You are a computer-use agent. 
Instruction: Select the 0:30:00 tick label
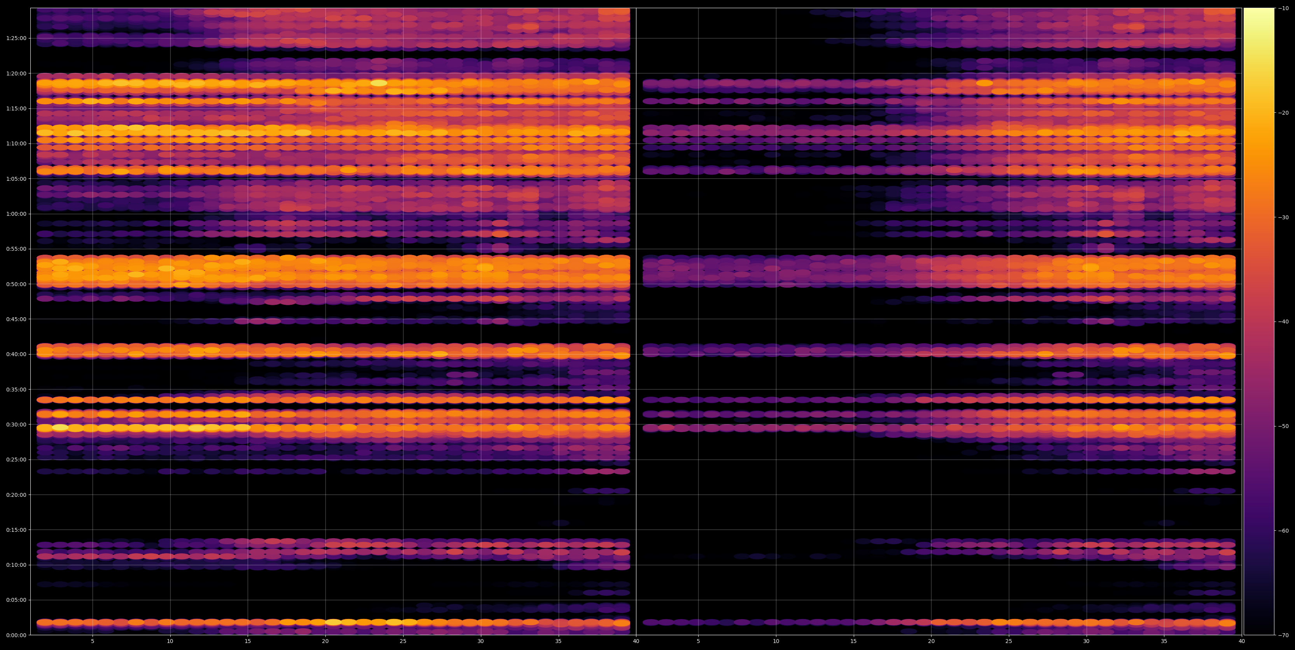point(17,424)
